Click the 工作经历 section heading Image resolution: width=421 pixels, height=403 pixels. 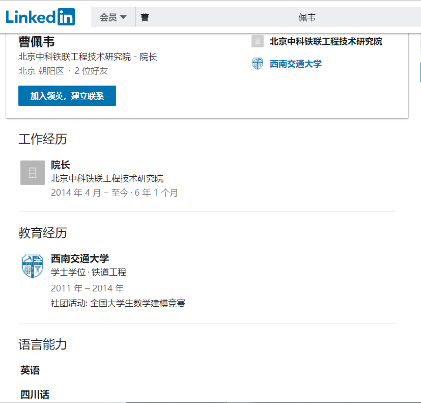pos(43,139)
